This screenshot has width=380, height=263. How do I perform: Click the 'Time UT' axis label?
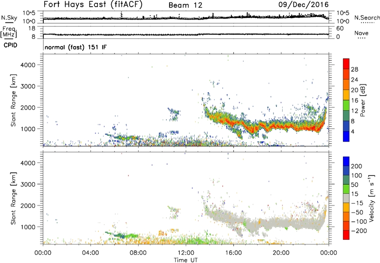point(186,260)
